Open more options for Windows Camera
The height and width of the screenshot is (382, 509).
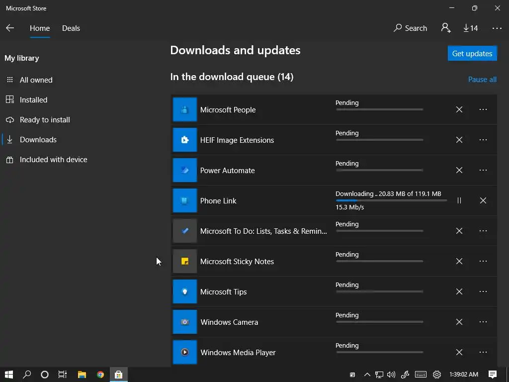coord(483,322)
